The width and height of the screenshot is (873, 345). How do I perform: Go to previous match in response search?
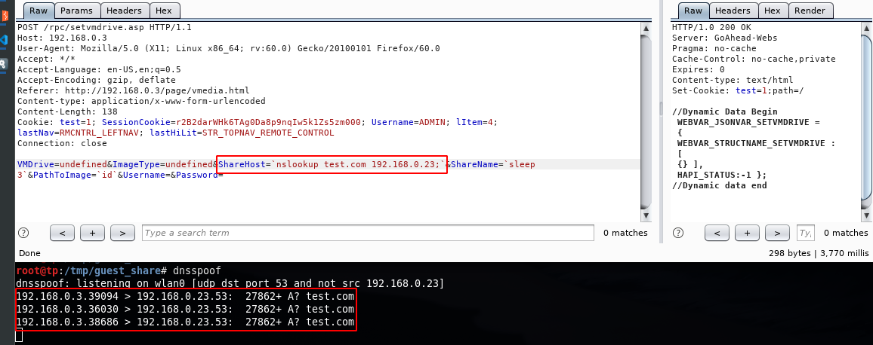pyautogui.click(x=717, y=233)
